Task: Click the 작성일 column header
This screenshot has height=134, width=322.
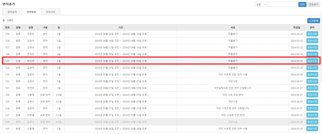Action: coord(297,28)
